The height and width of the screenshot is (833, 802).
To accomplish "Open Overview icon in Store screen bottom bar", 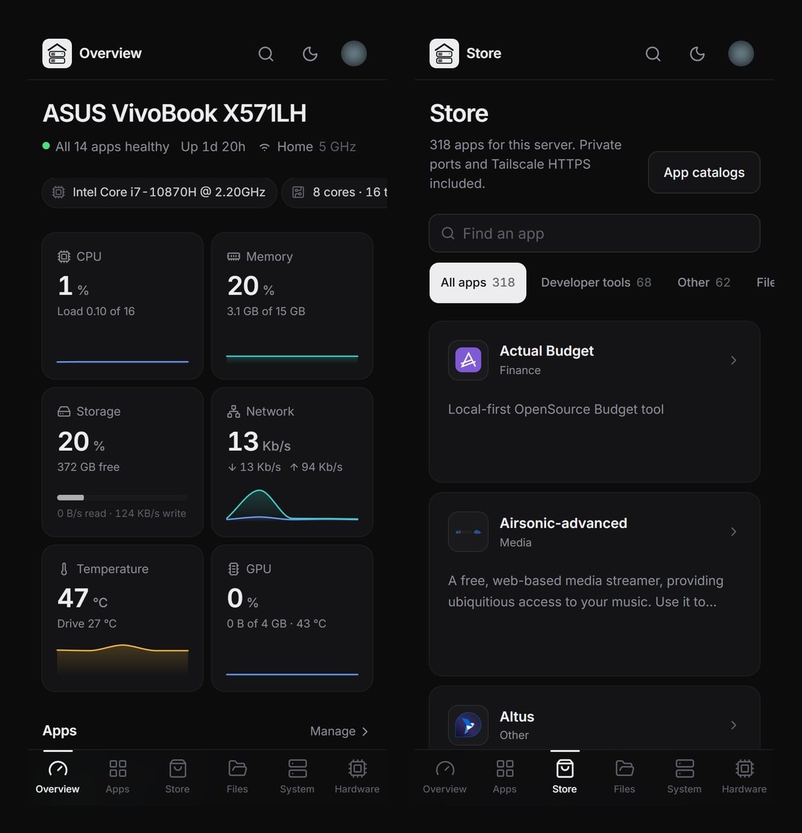I will [x=445, y=769].
